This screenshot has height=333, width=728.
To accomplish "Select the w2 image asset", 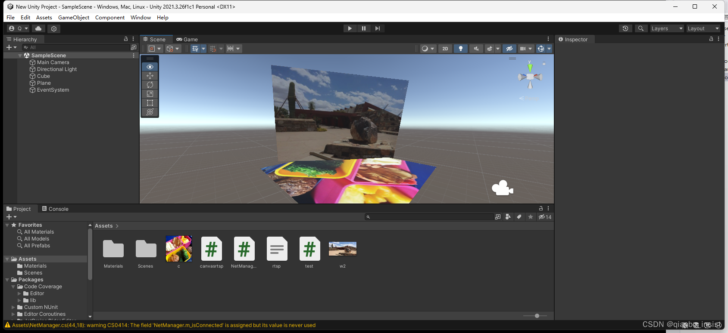I will (343, 253).
